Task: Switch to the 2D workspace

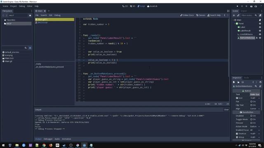Action: pos(125,6)
